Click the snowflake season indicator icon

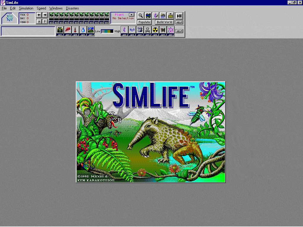click(9, 18)
